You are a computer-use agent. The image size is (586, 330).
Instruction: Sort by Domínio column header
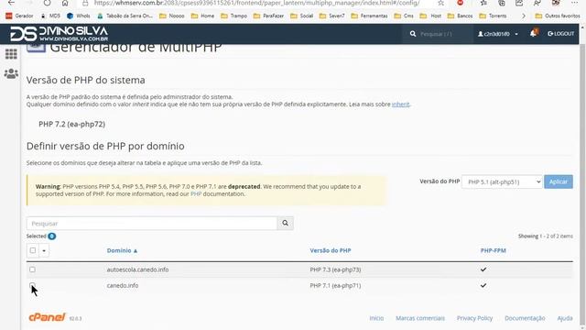(x=122, y=250)
